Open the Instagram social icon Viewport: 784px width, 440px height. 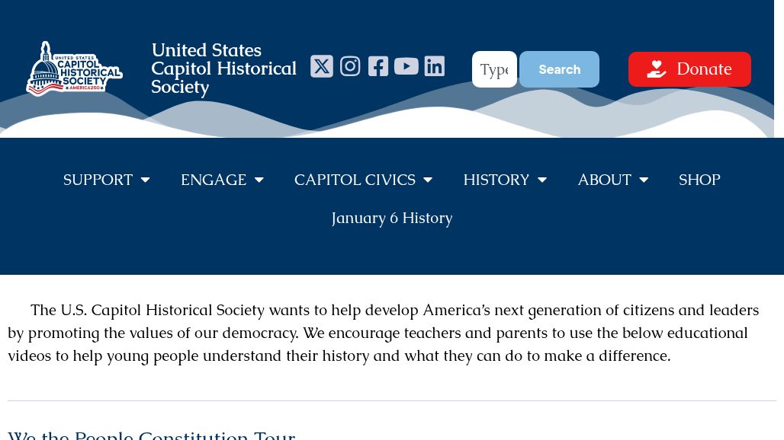(350, 66)
